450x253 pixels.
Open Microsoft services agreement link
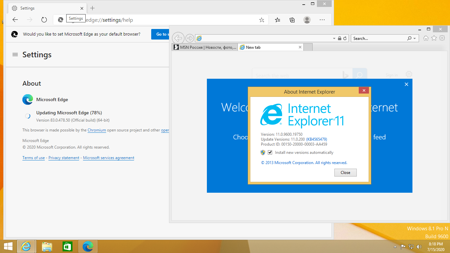108,158
